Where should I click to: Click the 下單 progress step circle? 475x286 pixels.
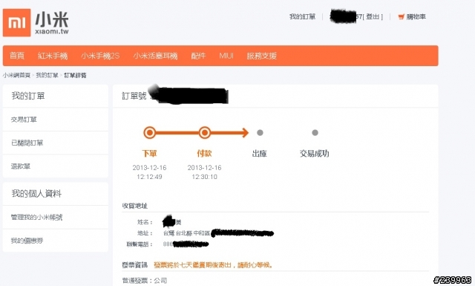click(x=149, y=132)
